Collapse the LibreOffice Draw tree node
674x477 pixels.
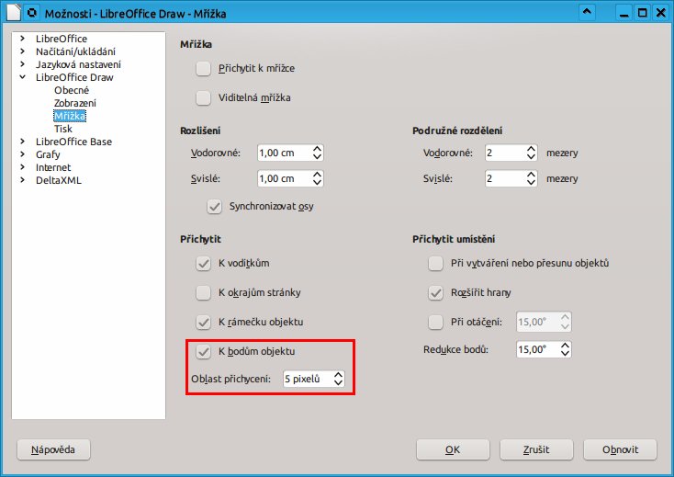tap(22, 77)
